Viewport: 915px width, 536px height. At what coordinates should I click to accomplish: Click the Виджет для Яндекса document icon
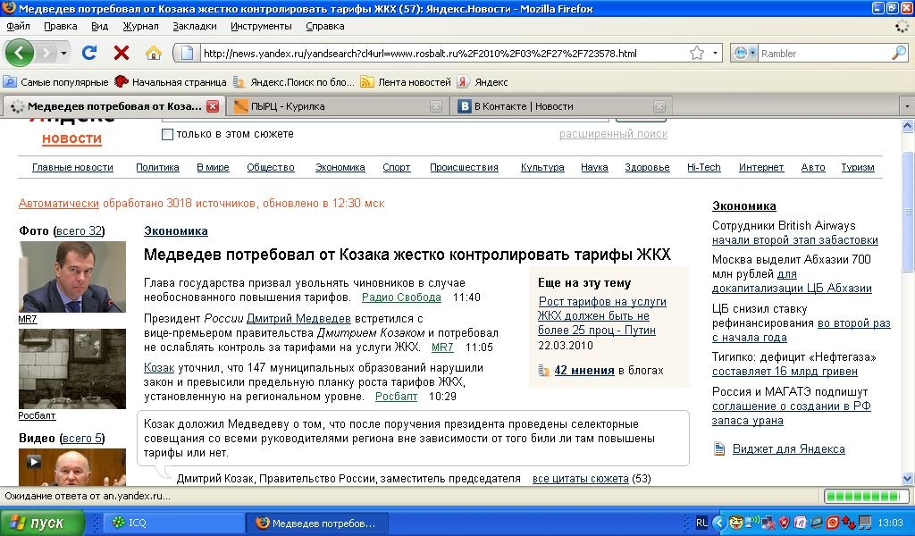719,449
